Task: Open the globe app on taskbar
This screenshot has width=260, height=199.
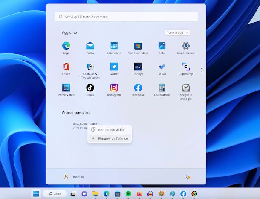Action: coord(172,194)
